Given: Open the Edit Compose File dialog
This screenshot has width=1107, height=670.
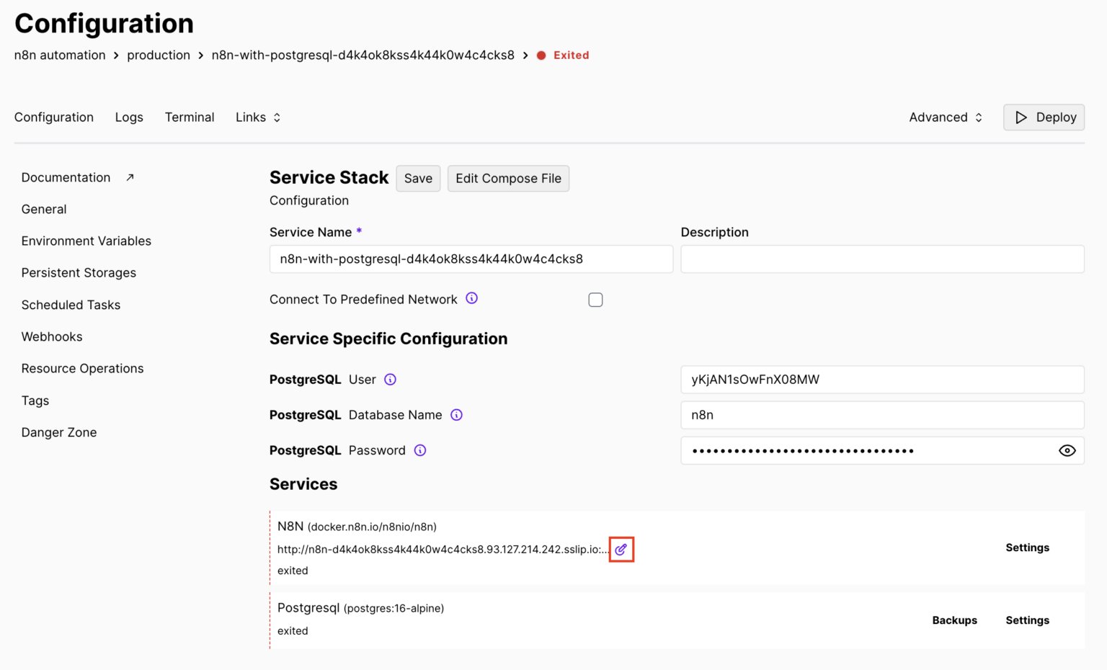Looking at the screenshot, I should coord(508,178).
